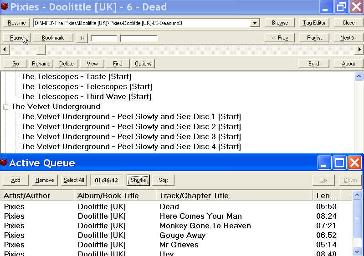Sort by the Album/Book Title column header

tap(115, 196)
